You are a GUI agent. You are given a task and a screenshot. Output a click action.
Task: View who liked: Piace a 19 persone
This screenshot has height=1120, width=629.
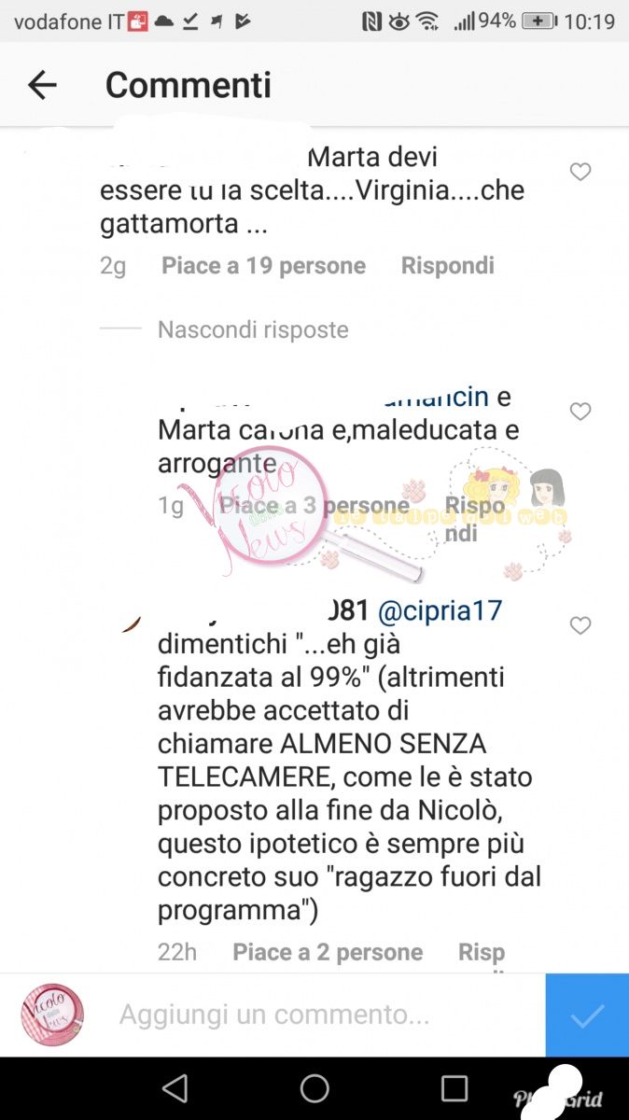point(263,266)
